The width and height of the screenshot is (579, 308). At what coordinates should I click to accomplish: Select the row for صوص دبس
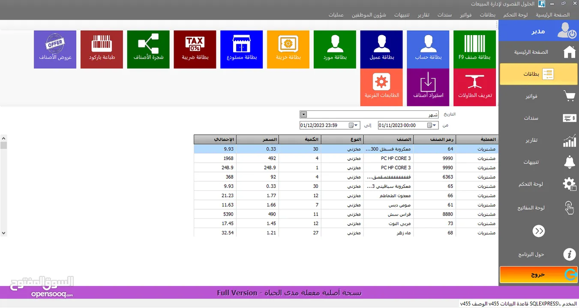[x=346, y=205]
